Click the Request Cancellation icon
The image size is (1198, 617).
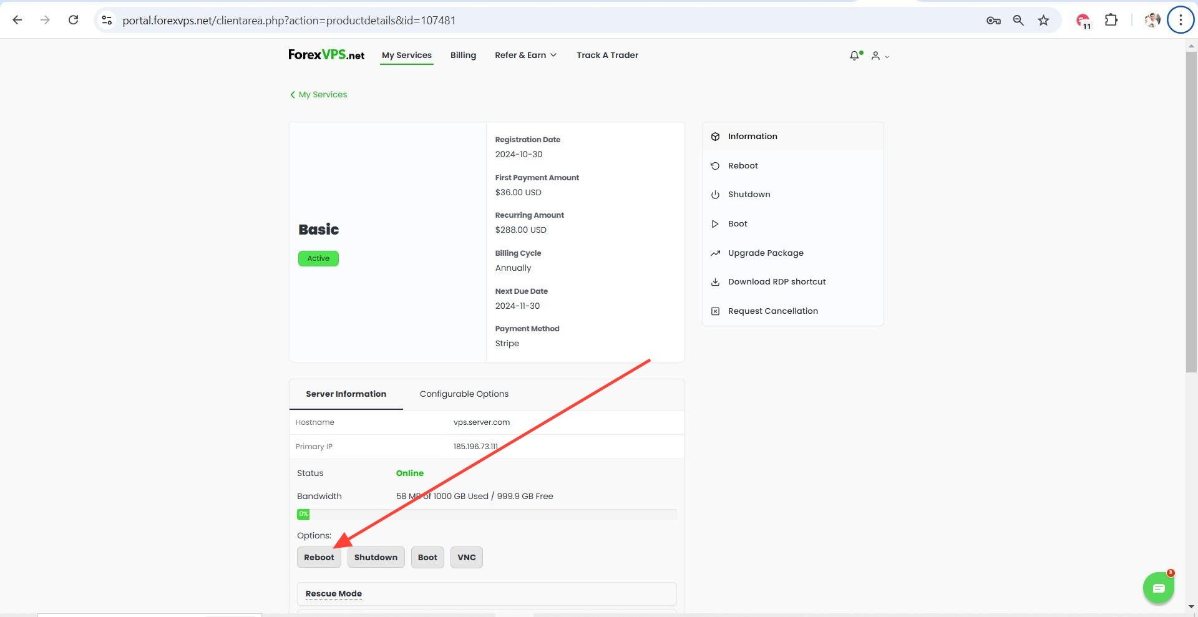(x=715, y=311)
